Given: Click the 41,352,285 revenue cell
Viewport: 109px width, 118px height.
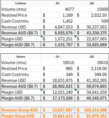Looking at the screenshot, I should pyautogui.click(x=92, y=80).
